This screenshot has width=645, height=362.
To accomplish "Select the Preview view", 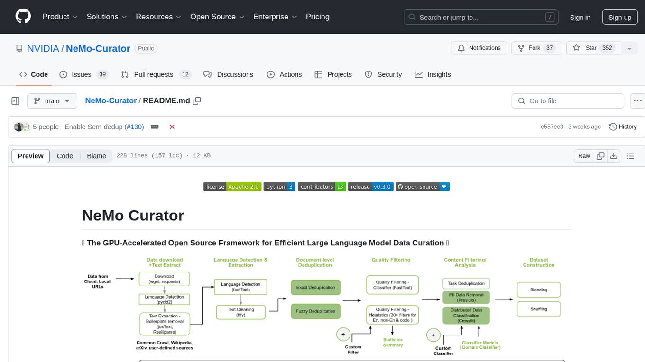I will click(x=31, y=156).
